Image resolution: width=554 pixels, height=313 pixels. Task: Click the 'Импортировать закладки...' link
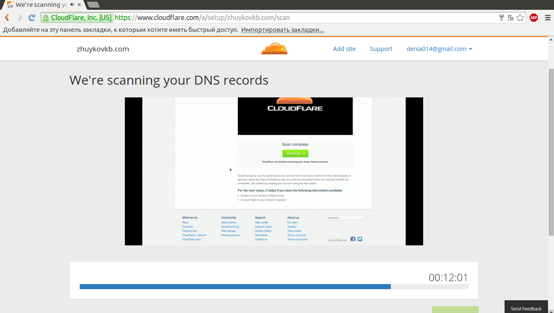pos(283,30)
